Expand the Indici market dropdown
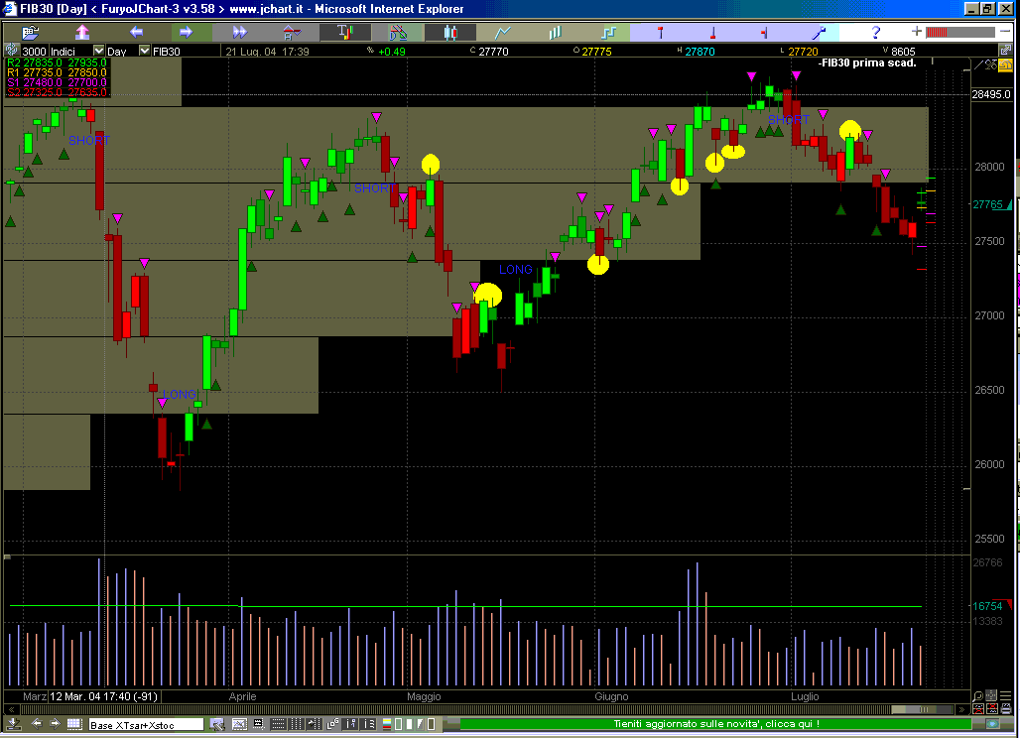The width and height of the screenshot is (1020, 738). pos(98,51)
